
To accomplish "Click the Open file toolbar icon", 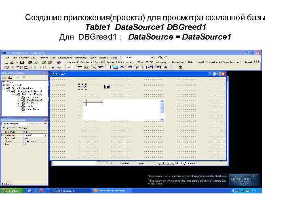I will [12, 63].
